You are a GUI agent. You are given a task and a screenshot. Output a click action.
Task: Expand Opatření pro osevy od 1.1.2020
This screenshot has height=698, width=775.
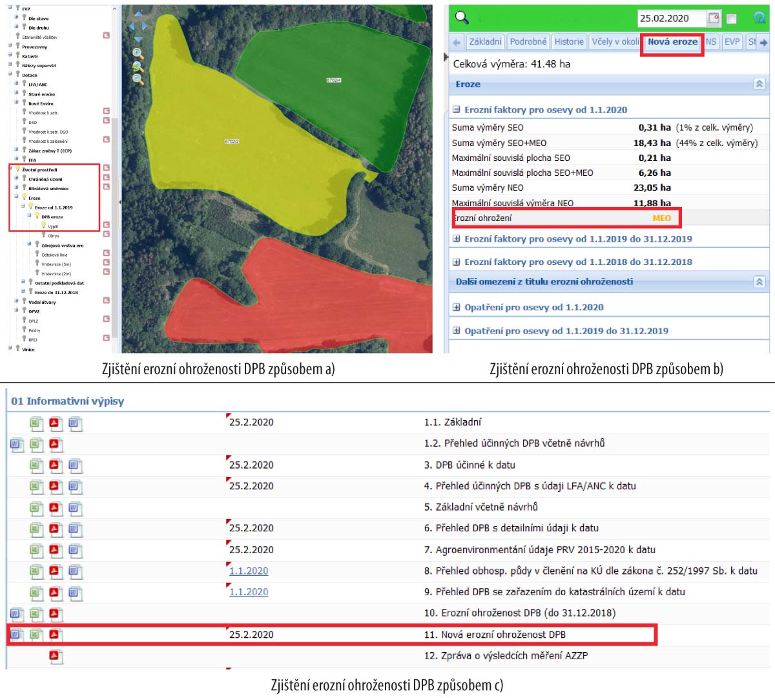(x=457, y=308)
